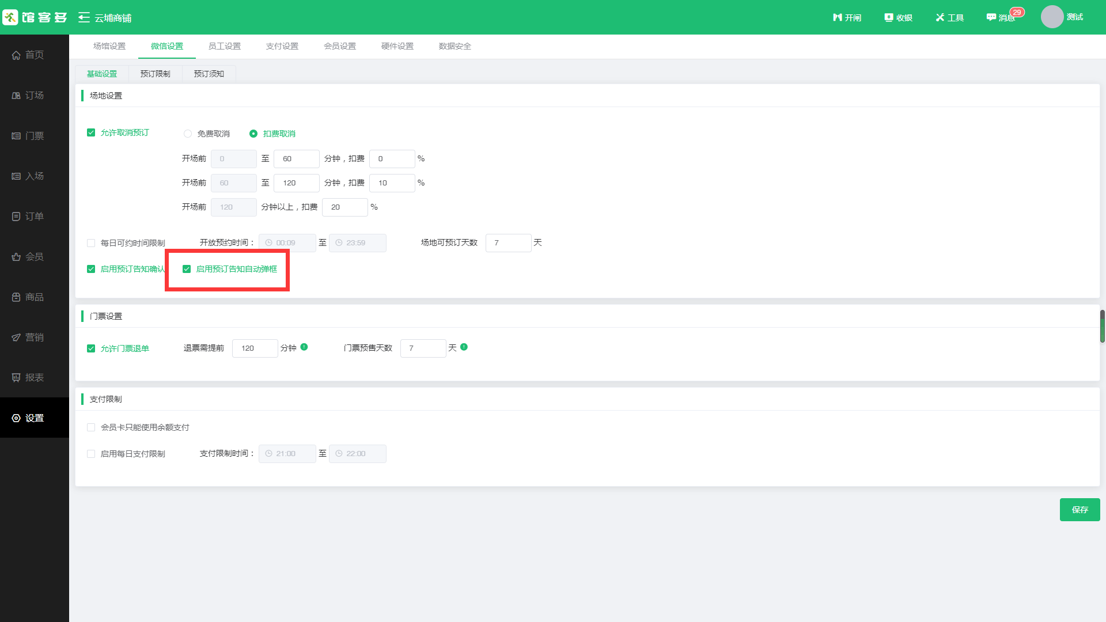Viewport: 1106px width, 622px height.
Task: Click the sidebar collapse menu icon
Action: pyautogui.click(x=84, y=17)
